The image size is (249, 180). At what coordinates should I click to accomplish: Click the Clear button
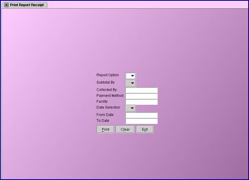pyautogui.click(x=125, y=129)
